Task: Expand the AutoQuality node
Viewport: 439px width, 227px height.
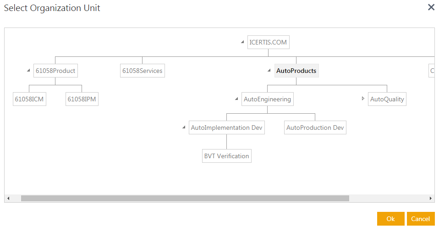Action: click(363, 99)
